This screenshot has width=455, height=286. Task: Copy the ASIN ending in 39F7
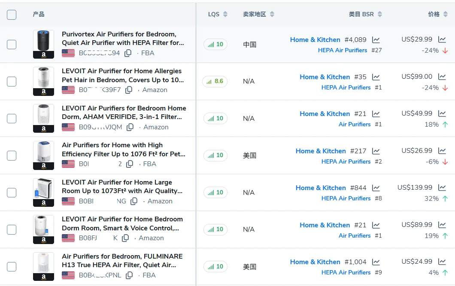point(129,90)
